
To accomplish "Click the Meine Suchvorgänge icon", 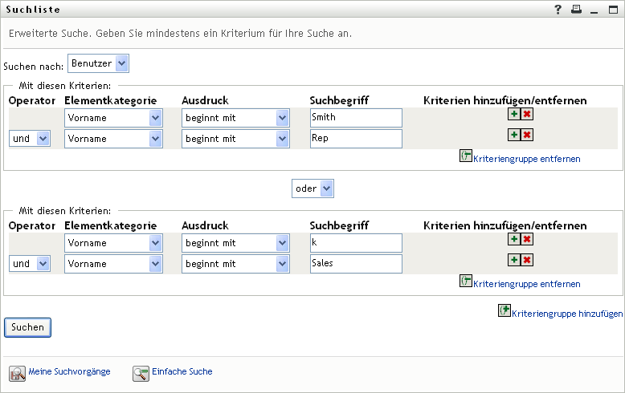I will (x=17, y=374).
